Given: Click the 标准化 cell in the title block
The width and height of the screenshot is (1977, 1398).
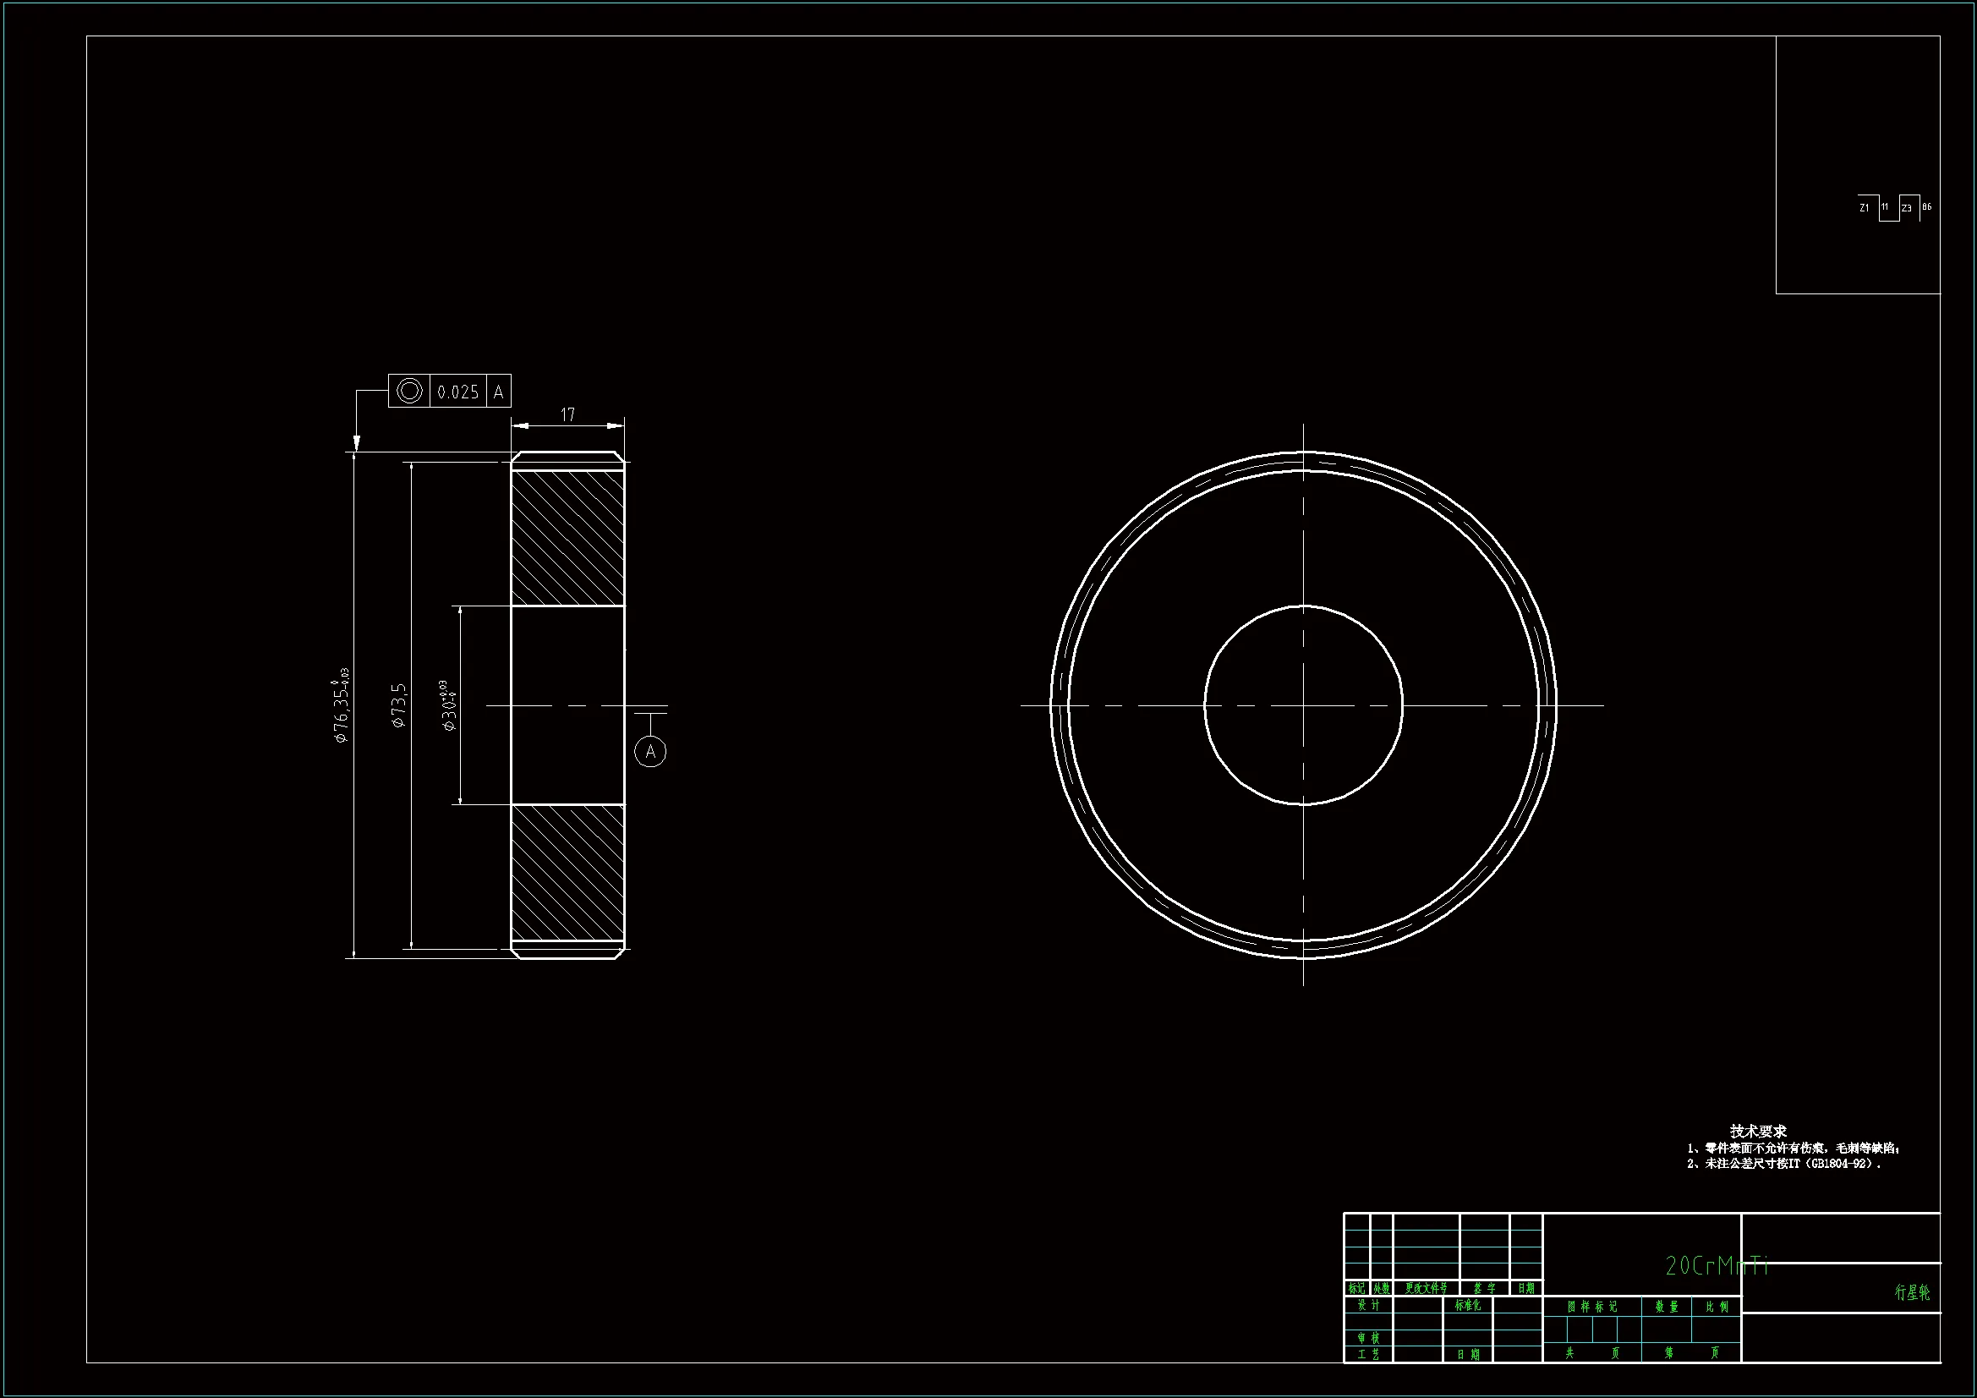Looking at the screenshot, I should click(x=1467, y=1306).
